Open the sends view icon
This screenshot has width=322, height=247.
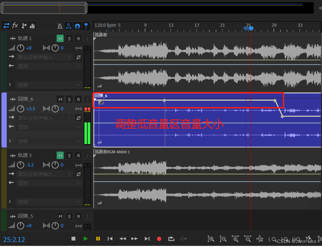coord(24,25)
